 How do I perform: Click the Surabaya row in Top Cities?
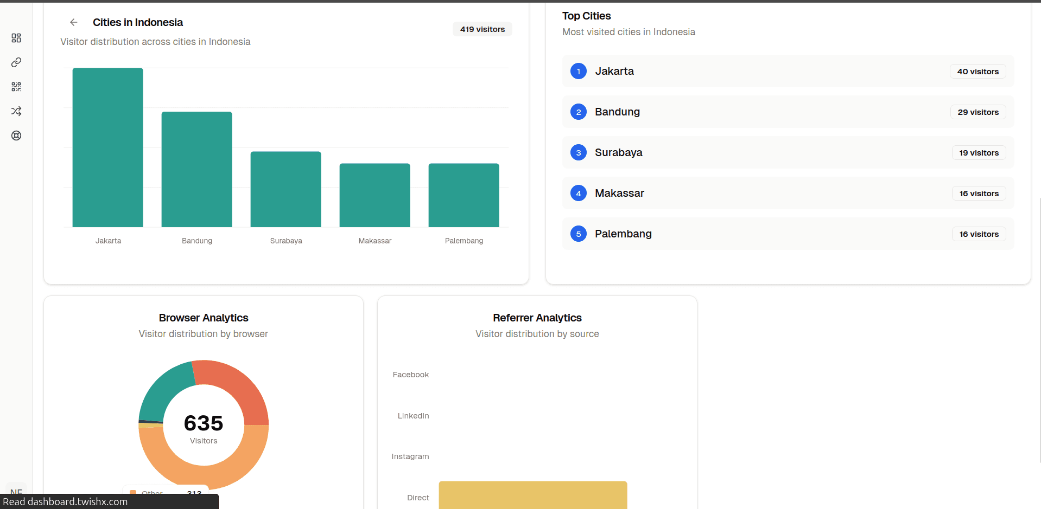click(x=788, y=152)
